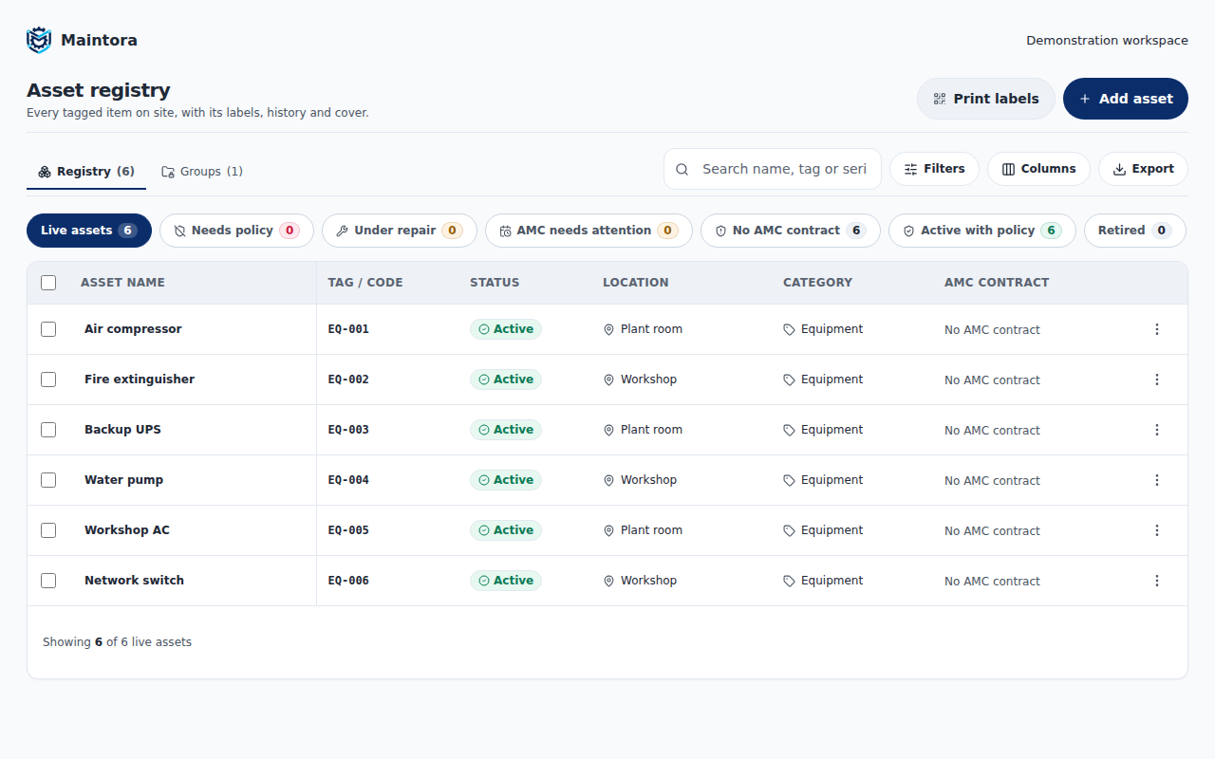The width and height of the screenshot is (1215, 759).
Task: Open row menu for Air compressor
Action: 1156,329
